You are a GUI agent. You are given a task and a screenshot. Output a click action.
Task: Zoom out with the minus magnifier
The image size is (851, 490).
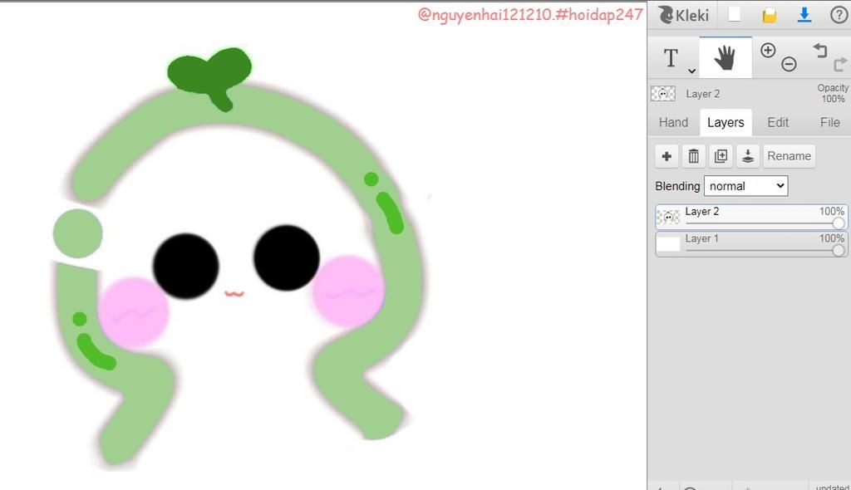pyautogui.click(x=790, y=64)
